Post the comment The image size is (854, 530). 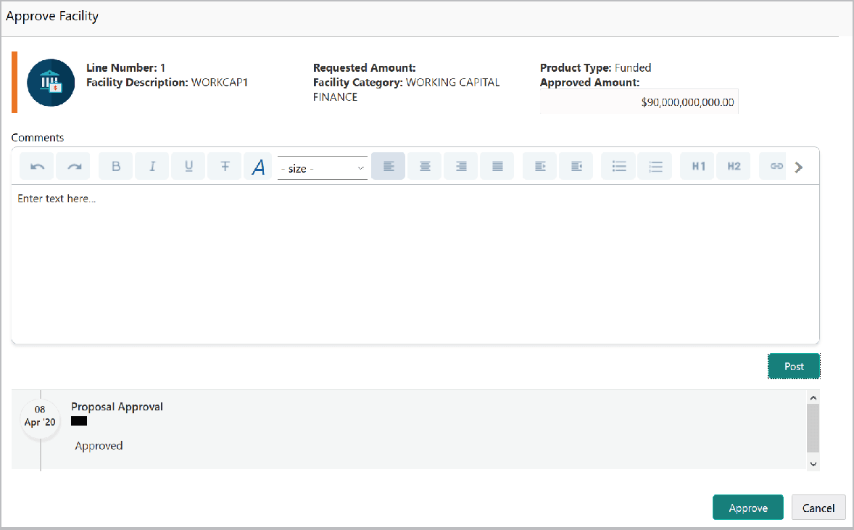[x=794, y=366]
